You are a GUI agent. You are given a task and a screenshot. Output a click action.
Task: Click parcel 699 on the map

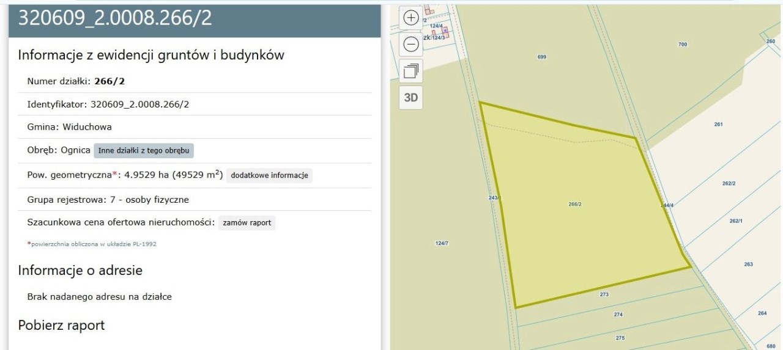pyautogui.click(x=541, y=57)
